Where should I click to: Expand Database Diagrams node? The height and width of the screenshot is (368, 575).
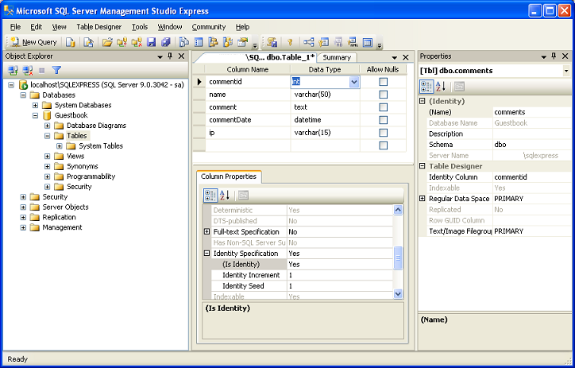tap(48, 126)
